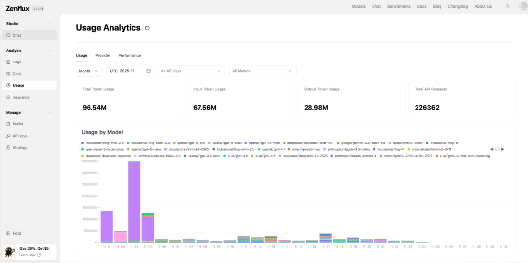
Task: Open the Month period dropdown
Action: [x=89, y=71]
